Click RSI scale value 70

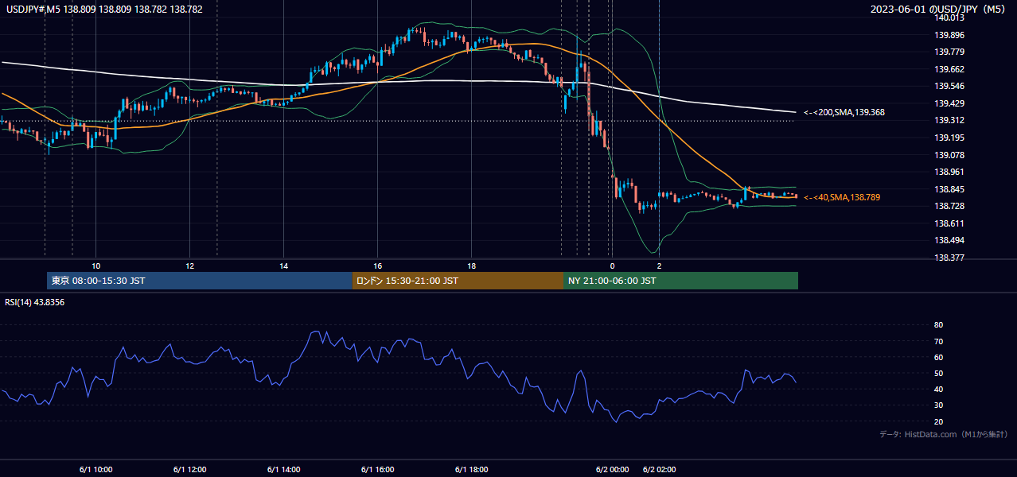938,341
